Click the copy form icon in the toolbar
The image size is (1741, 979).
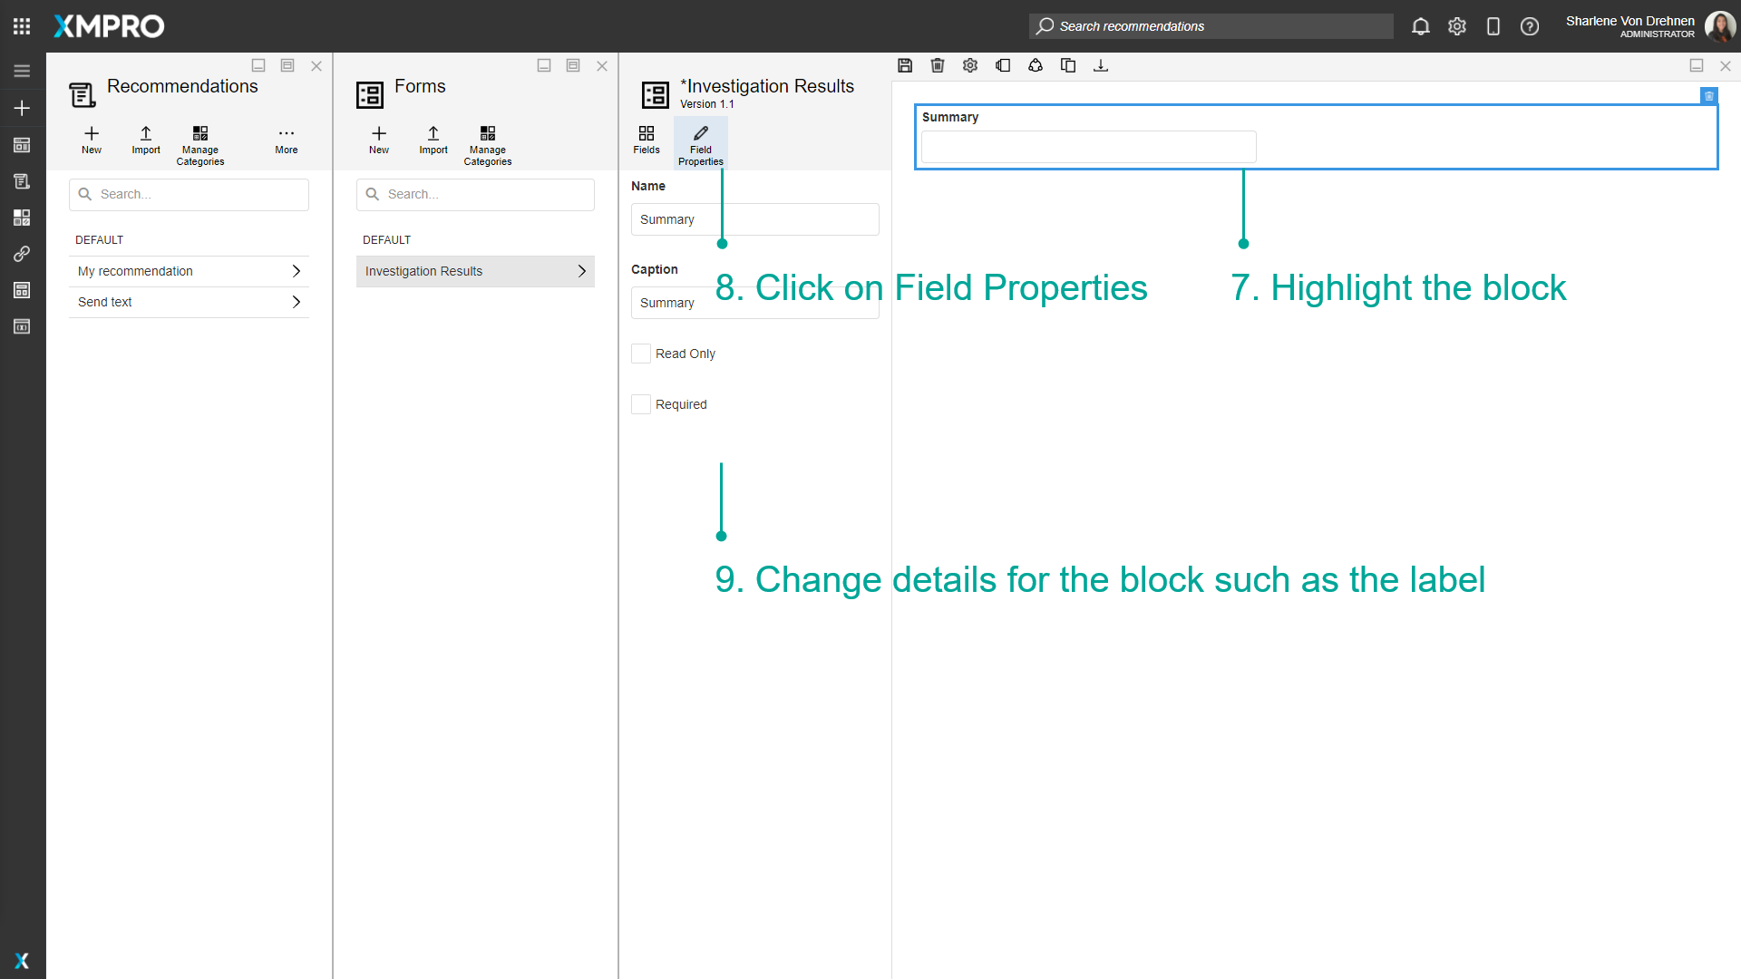1068,65
